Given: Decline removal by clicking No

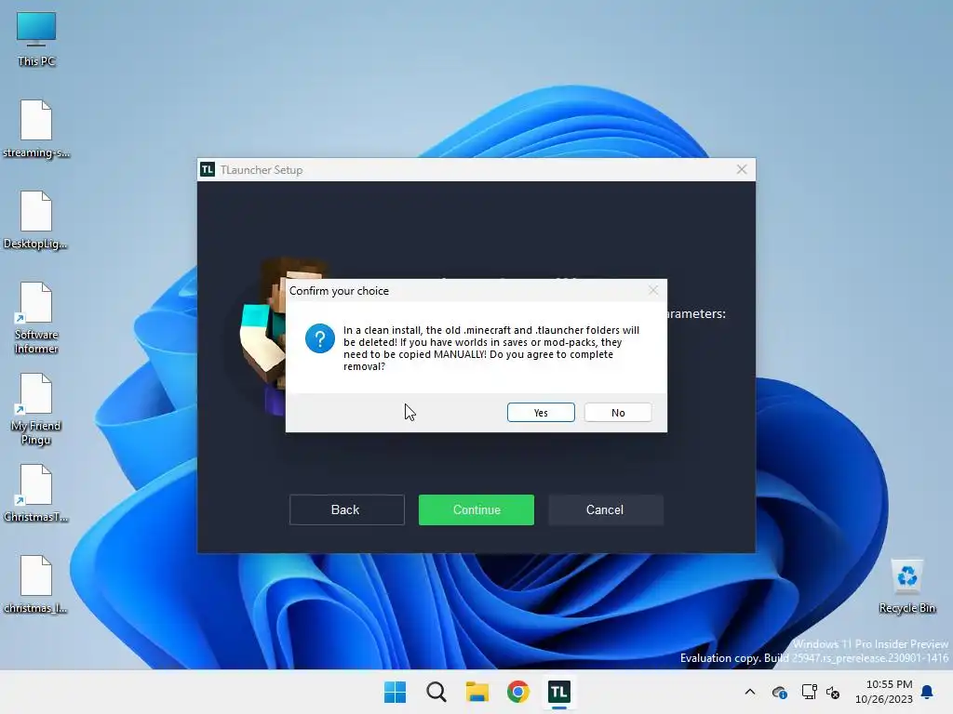Looking at the screenshot, I should click(x=618, y=412).
